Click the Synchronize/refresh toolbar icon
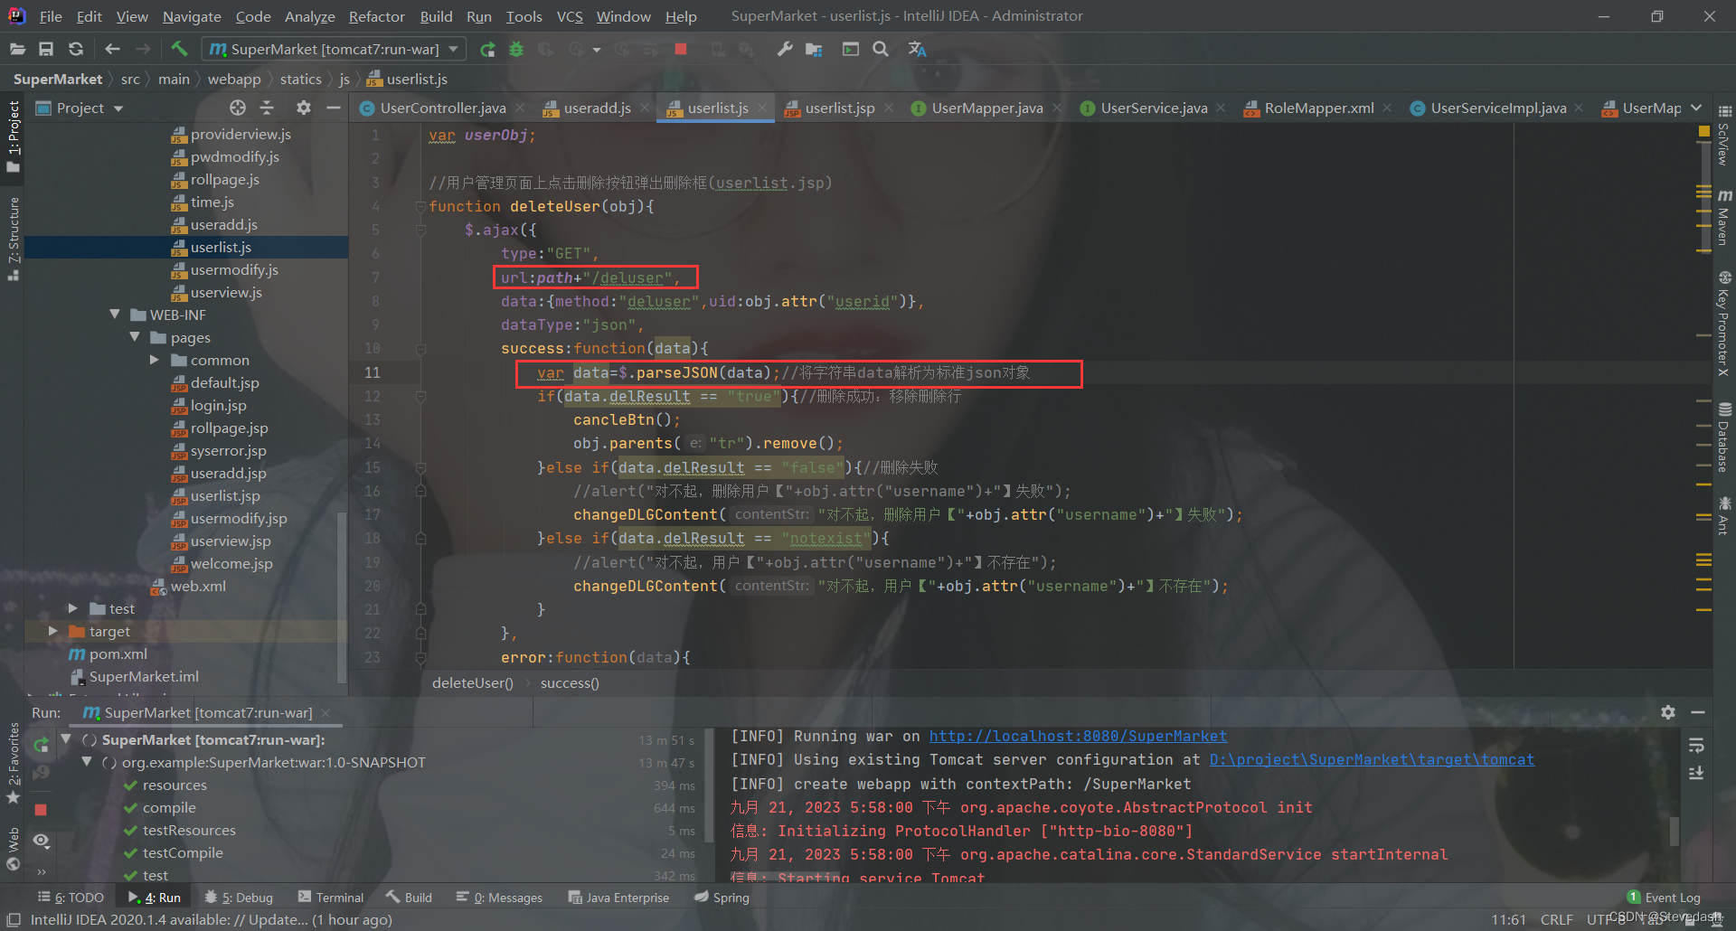 [x=76, y=49]
